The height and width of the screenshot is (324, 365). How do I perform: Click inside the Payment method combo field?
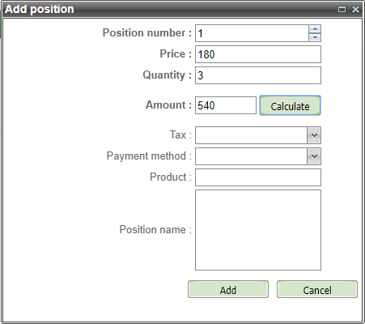251,156
